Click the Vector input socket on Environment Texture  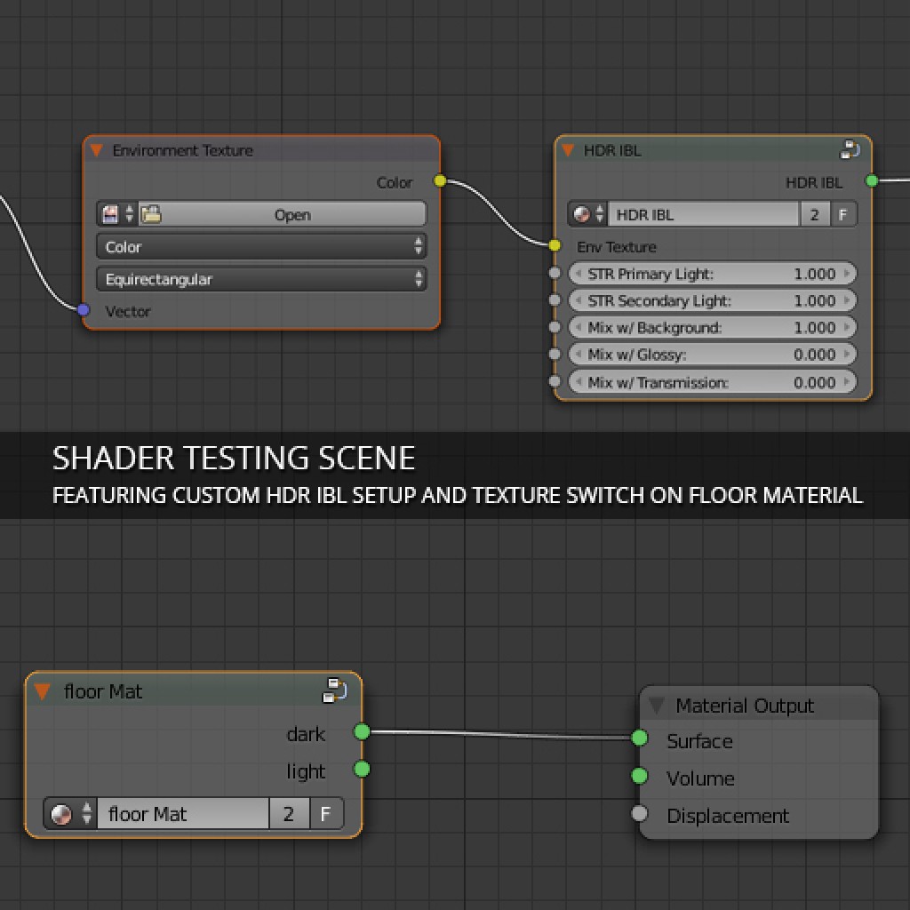click(83, 310)
